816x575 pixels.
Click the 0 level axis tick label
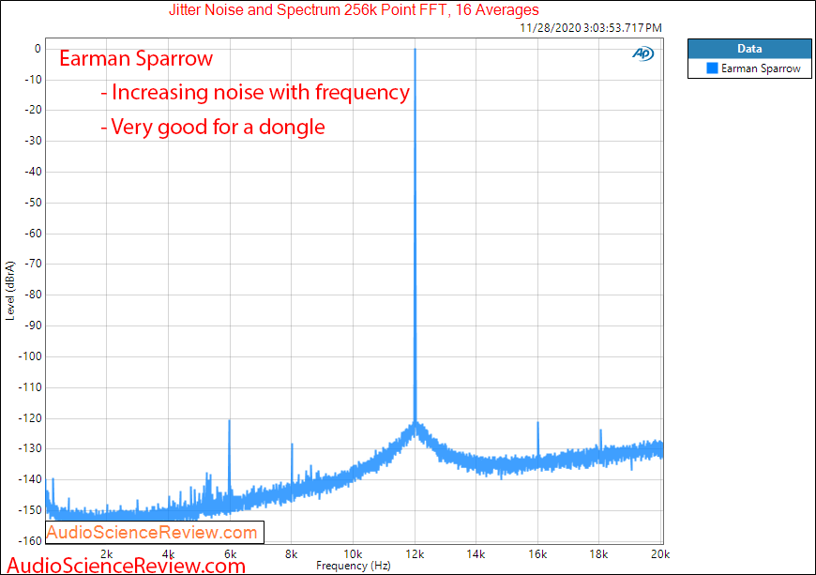pos(38,49)
